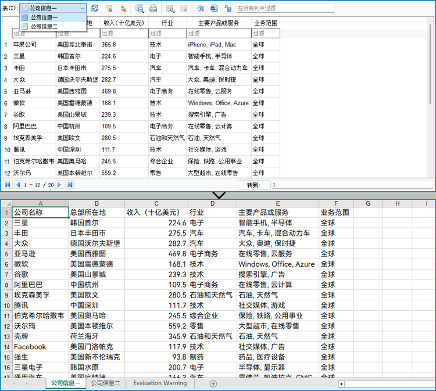Choose 公司信息一 from dropdown list

53,17
